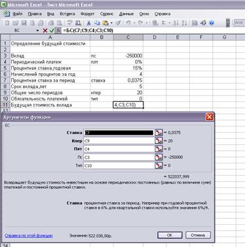245x247 pixels.
Task: Click the Open file toolbar icon
Action: click(15, 23)
